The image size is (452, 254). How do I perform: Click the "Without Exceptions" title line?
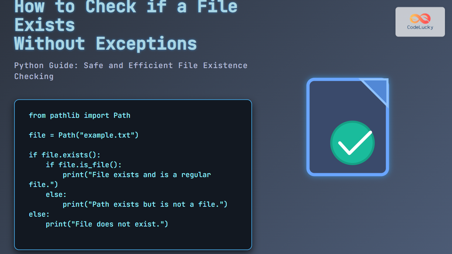point(105,44)
